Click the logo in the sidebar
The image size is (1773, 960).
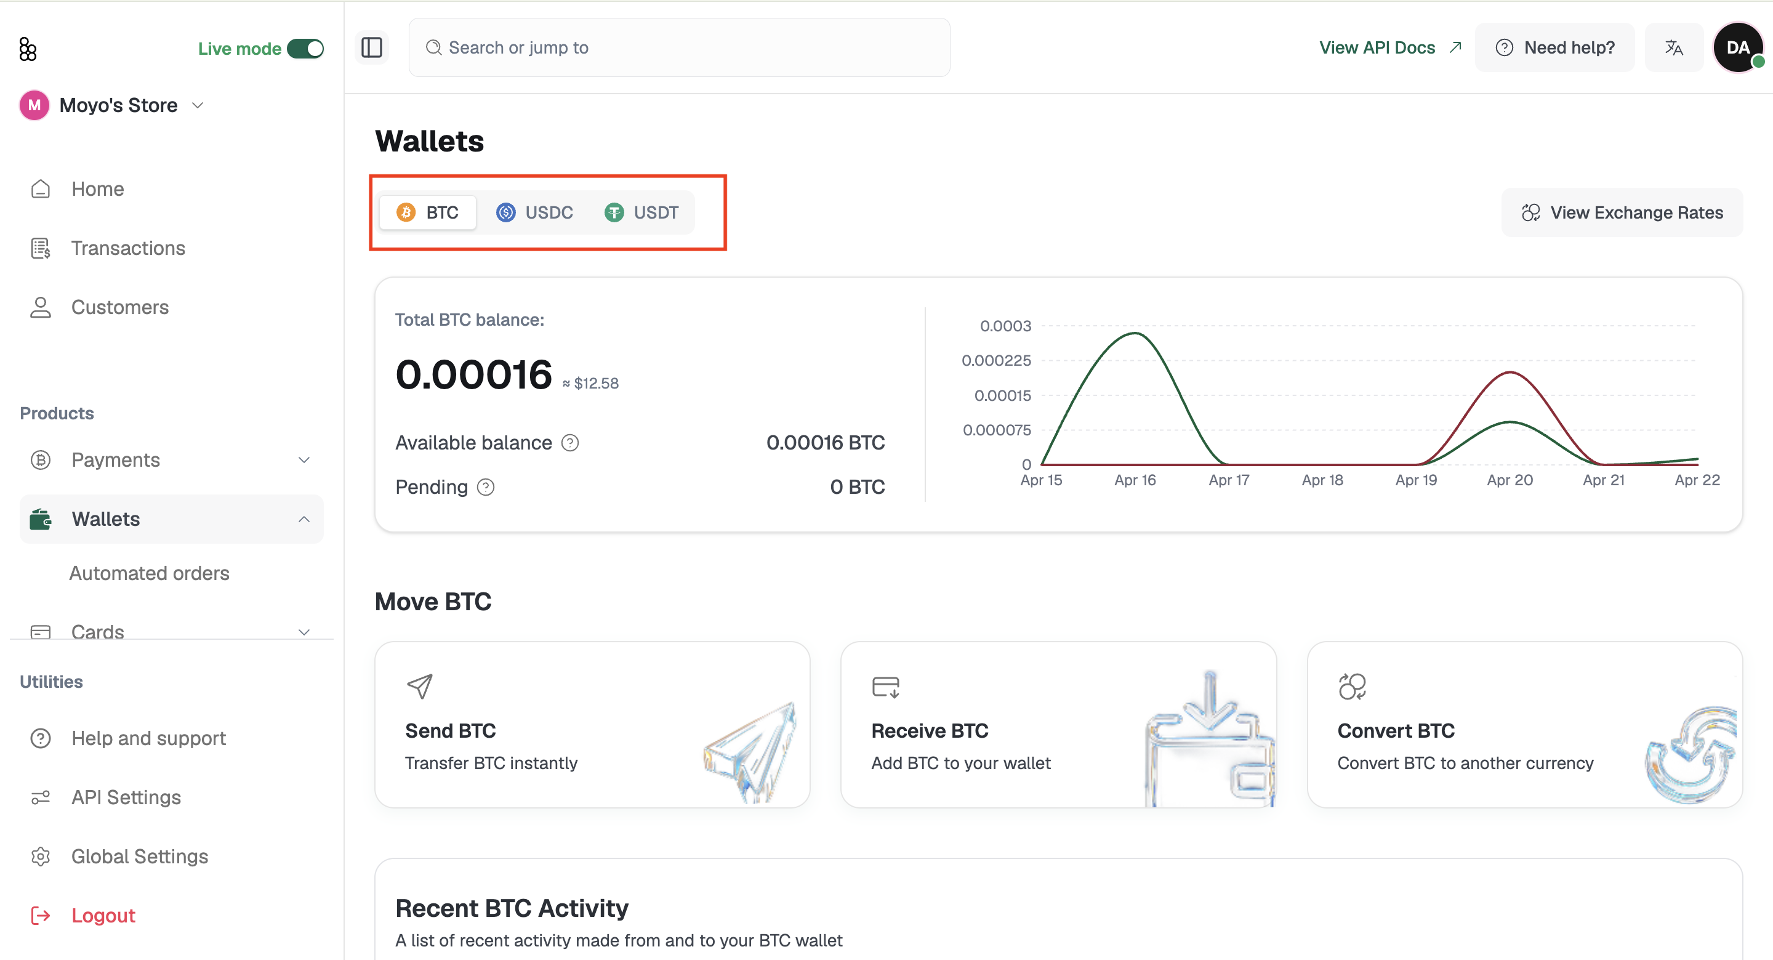point(28,49)
